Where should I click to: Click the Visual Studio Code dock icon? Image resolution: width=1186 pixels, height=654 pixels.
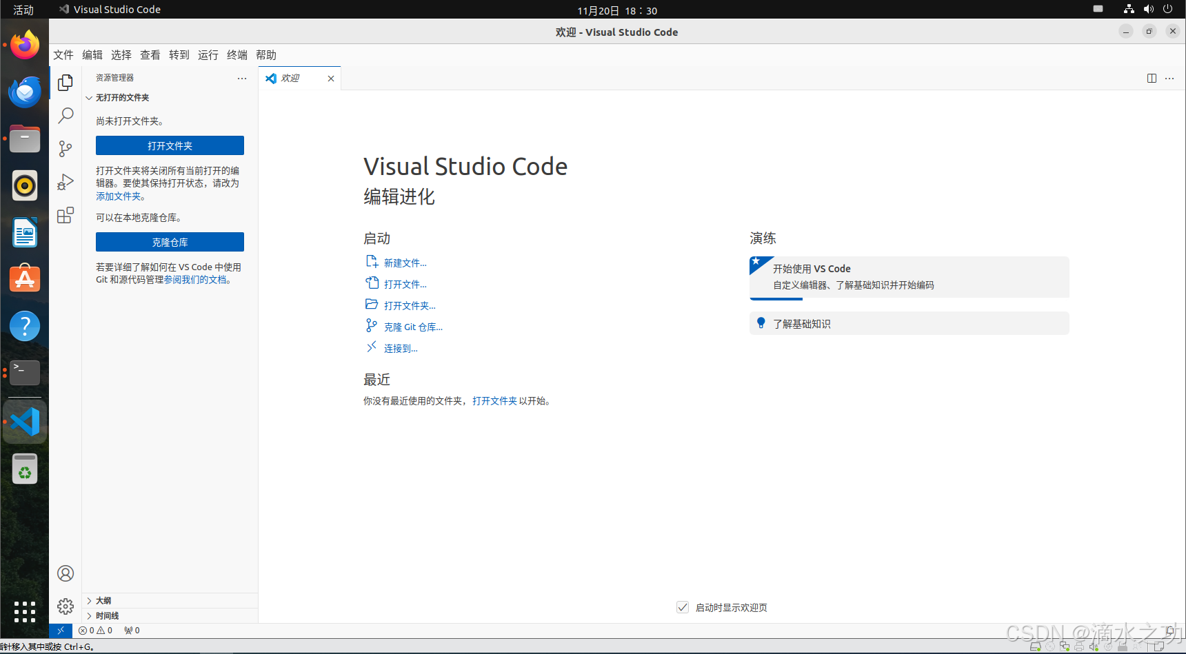coord(25,422)
